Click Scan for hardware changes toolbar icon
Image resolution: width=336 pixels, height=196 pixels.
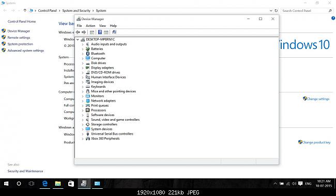coord(114,32)
